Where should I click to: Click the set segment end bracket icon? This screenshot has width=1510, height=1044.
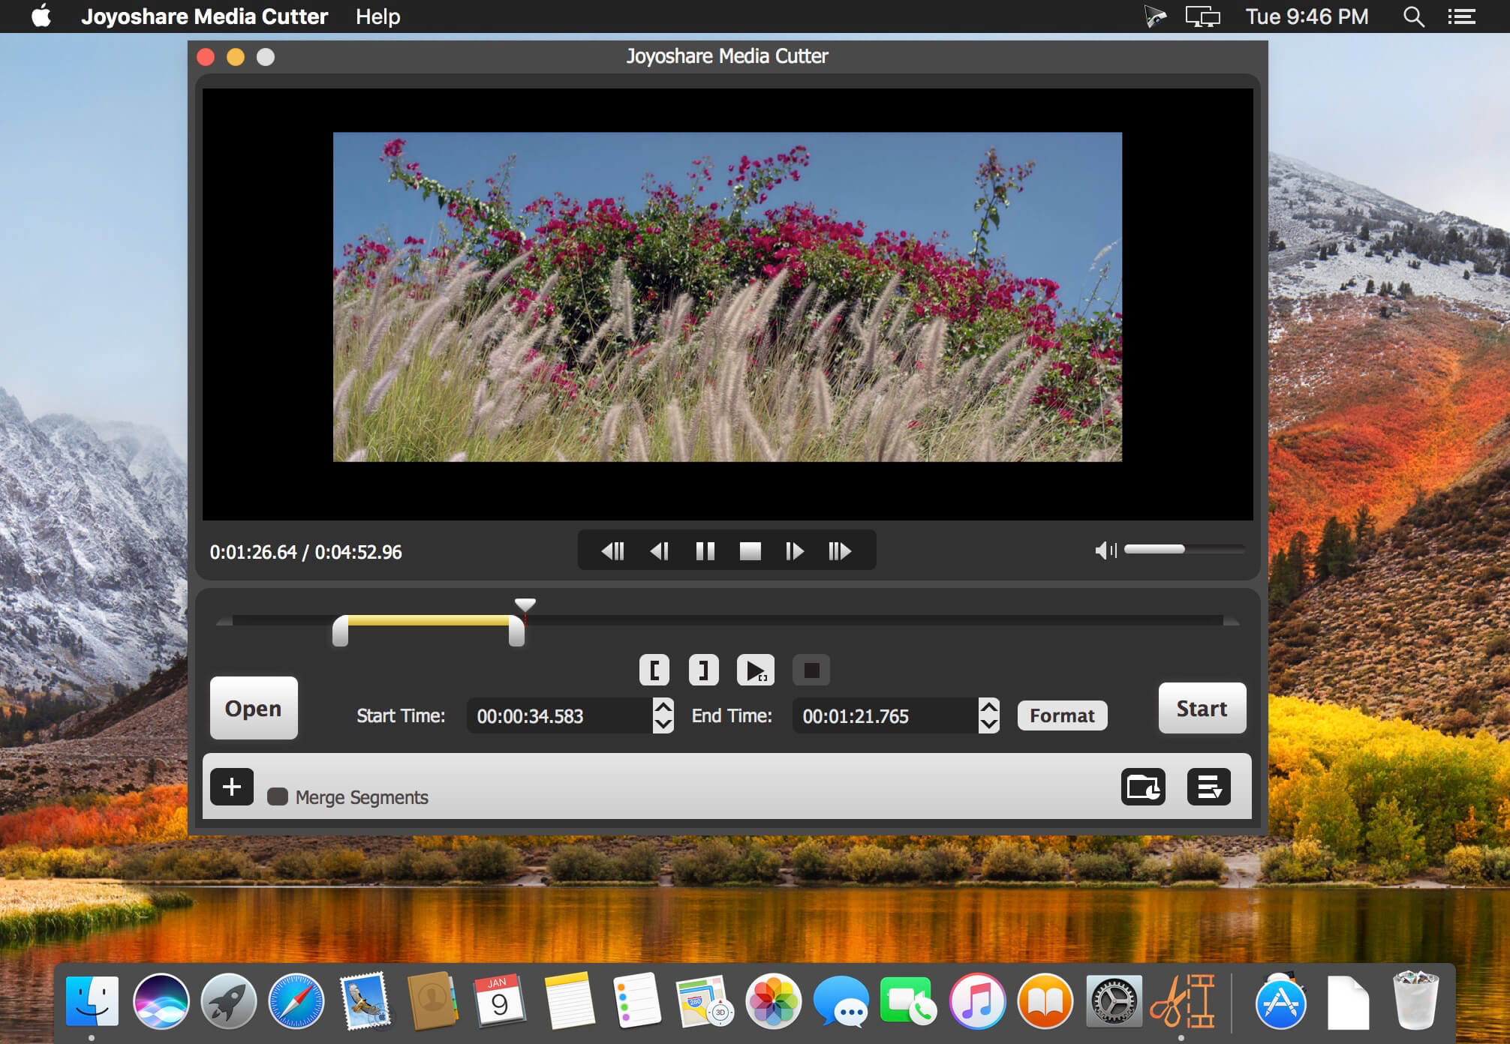703,670
